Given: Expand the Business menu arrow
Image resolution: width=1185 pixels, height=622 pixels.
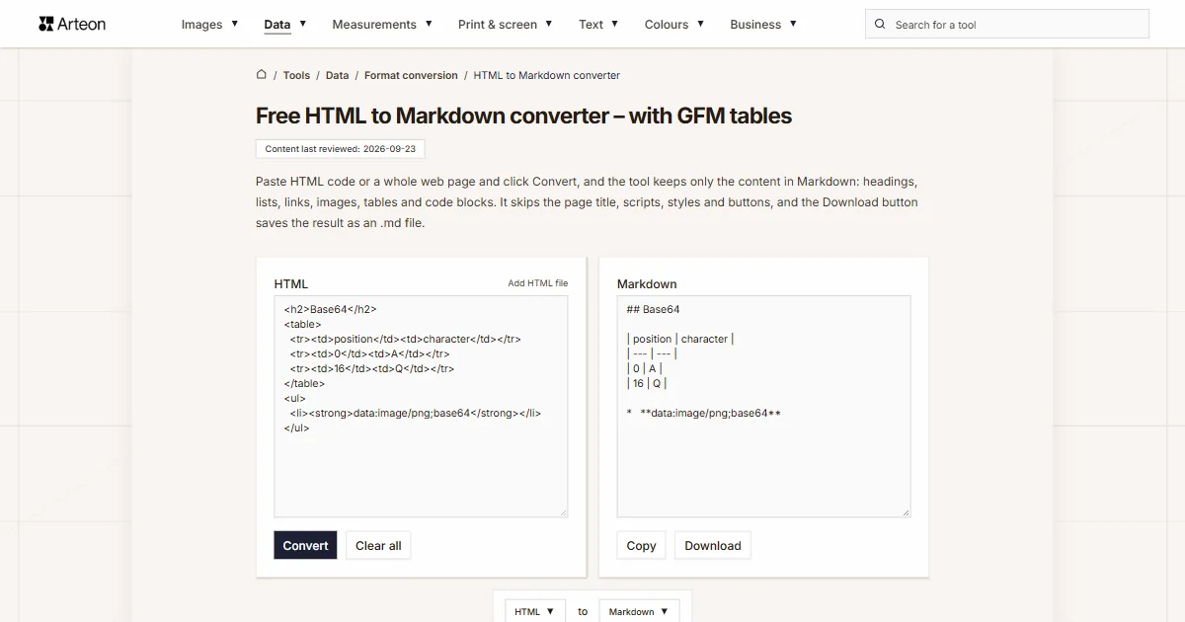Looking at the screenshot, I should tap(793, 24).
